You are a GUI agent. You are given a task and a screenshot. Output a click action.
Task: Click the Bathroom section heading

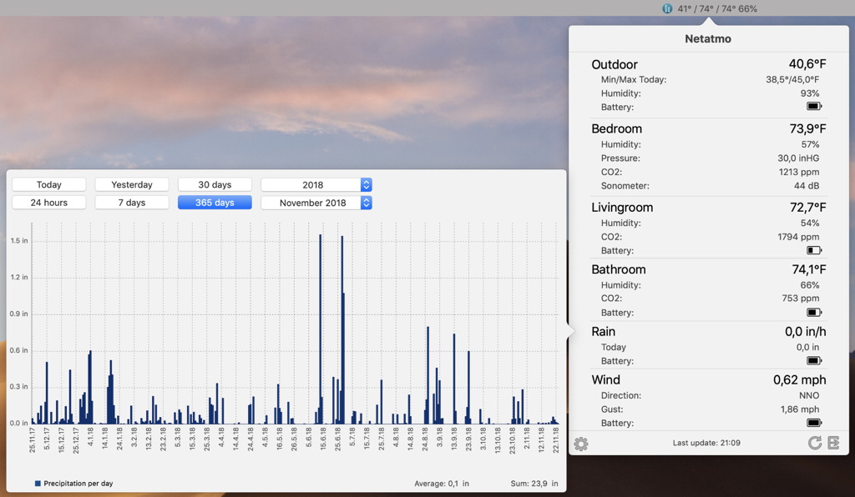[619, 269]
